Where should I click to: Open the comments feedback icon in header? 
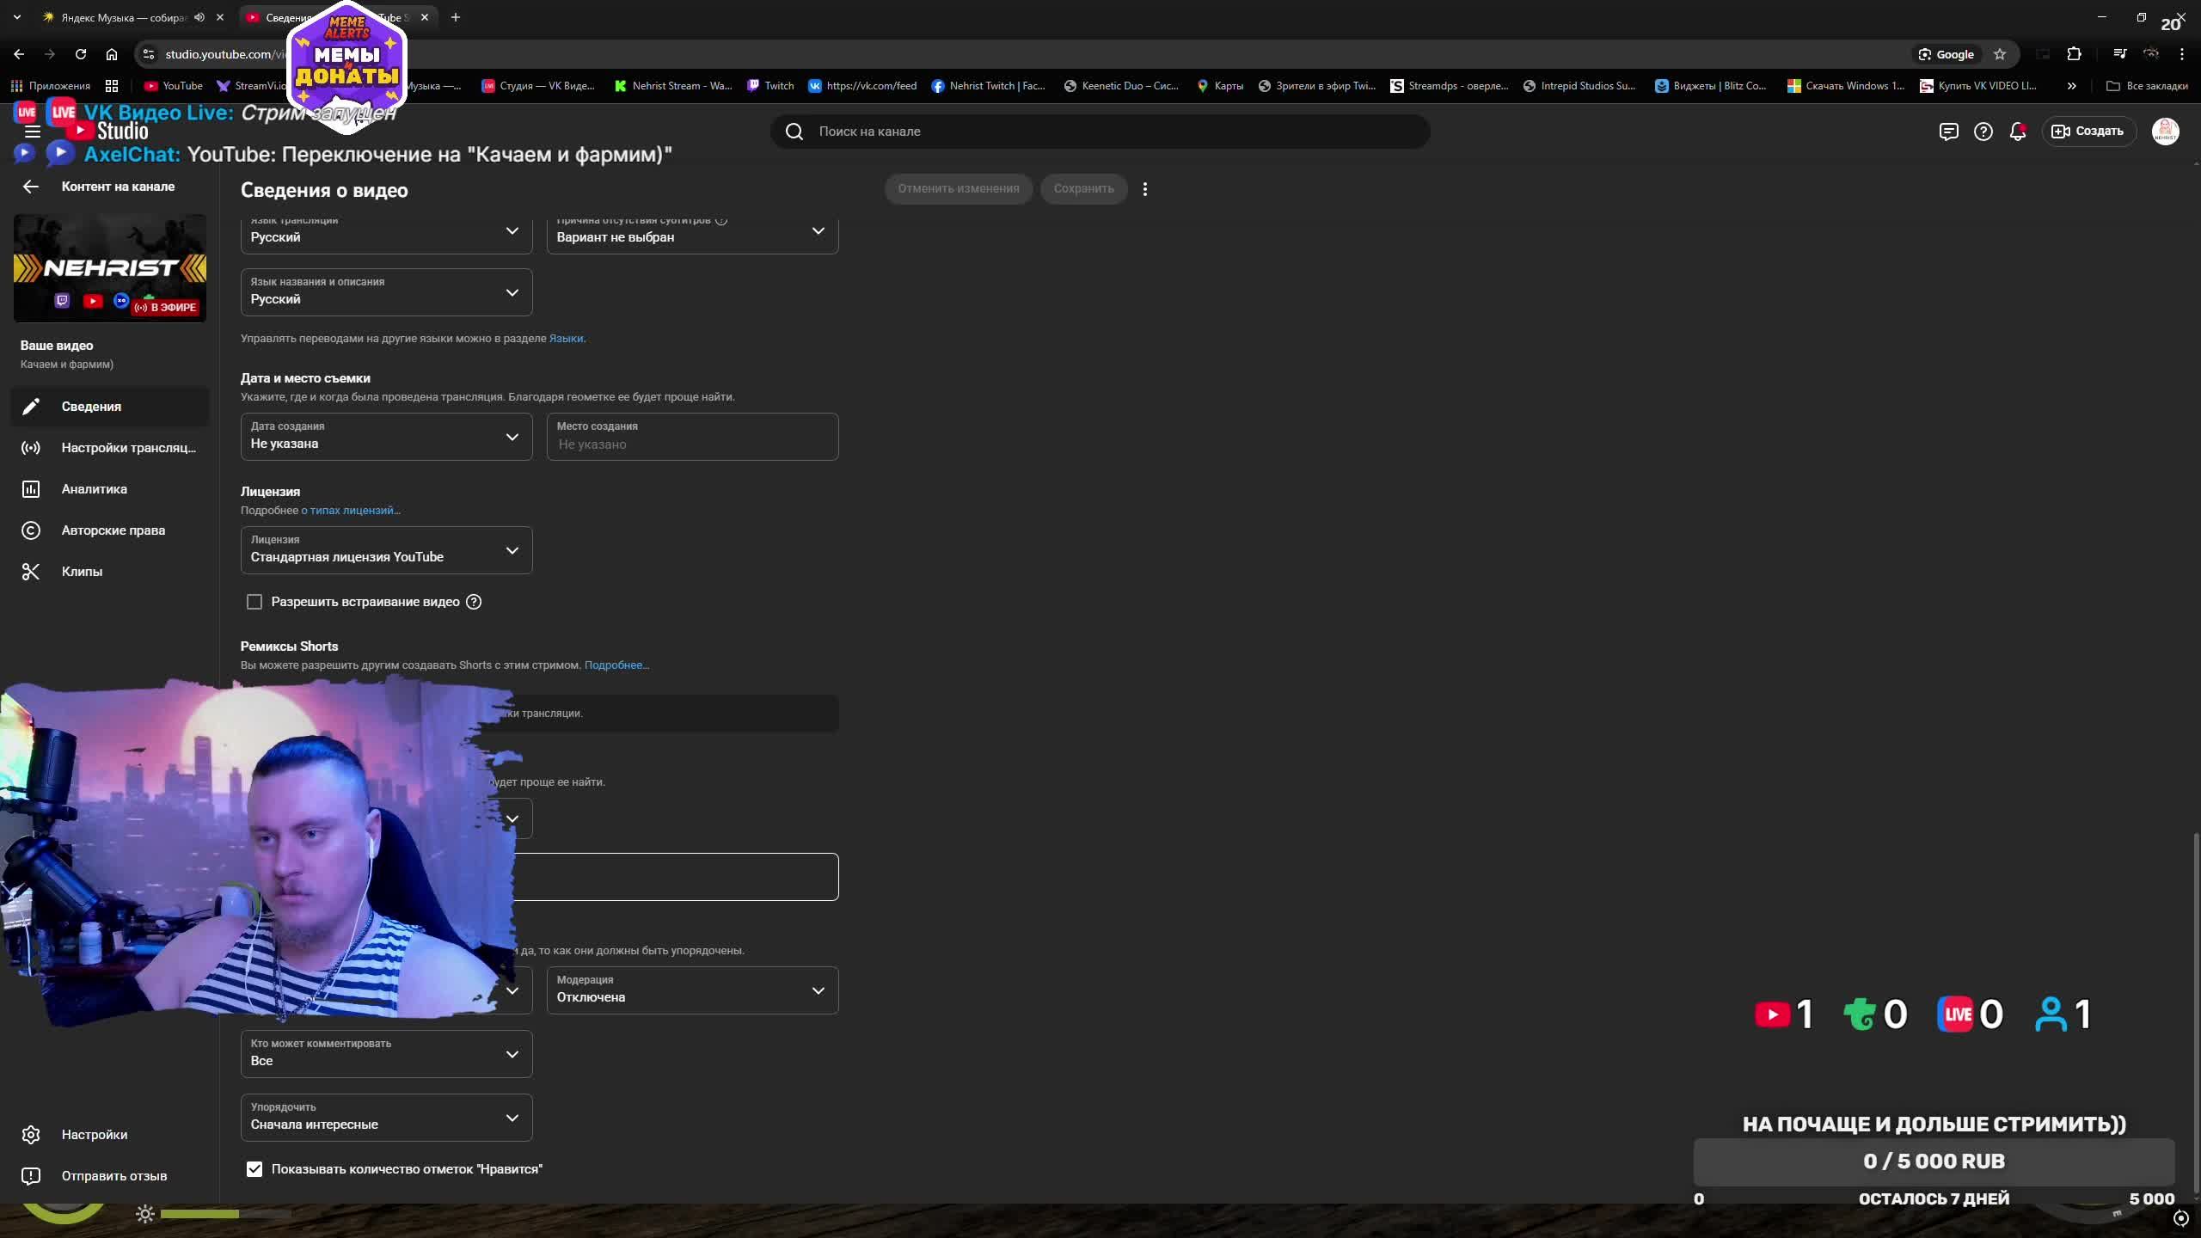click(1948, 132)
